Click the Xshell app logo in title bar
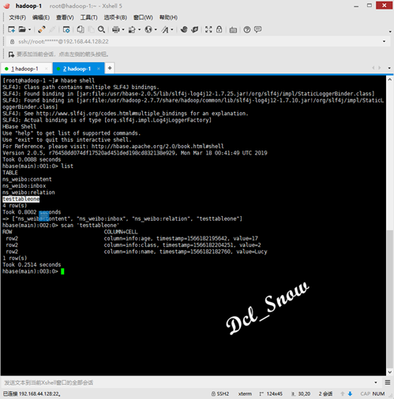Viewport: 394px width, 399px height. click(7, 6)
